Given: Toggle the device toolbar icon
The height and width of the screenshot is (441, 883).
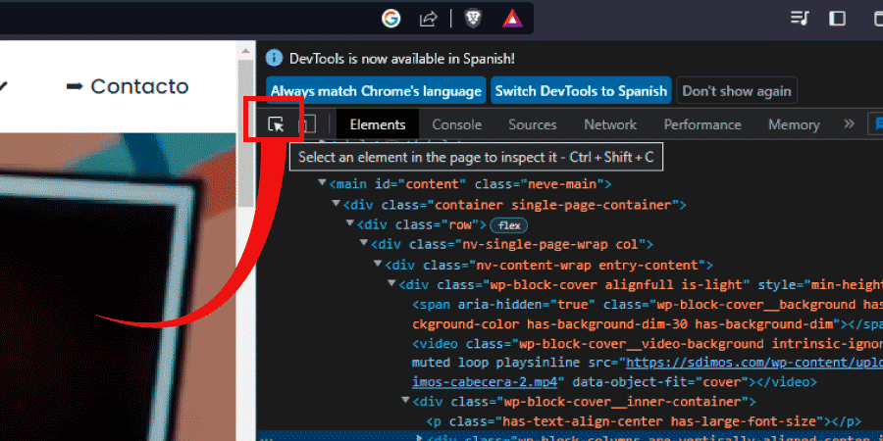Looking at the screenshot, I should coord(307,124).
